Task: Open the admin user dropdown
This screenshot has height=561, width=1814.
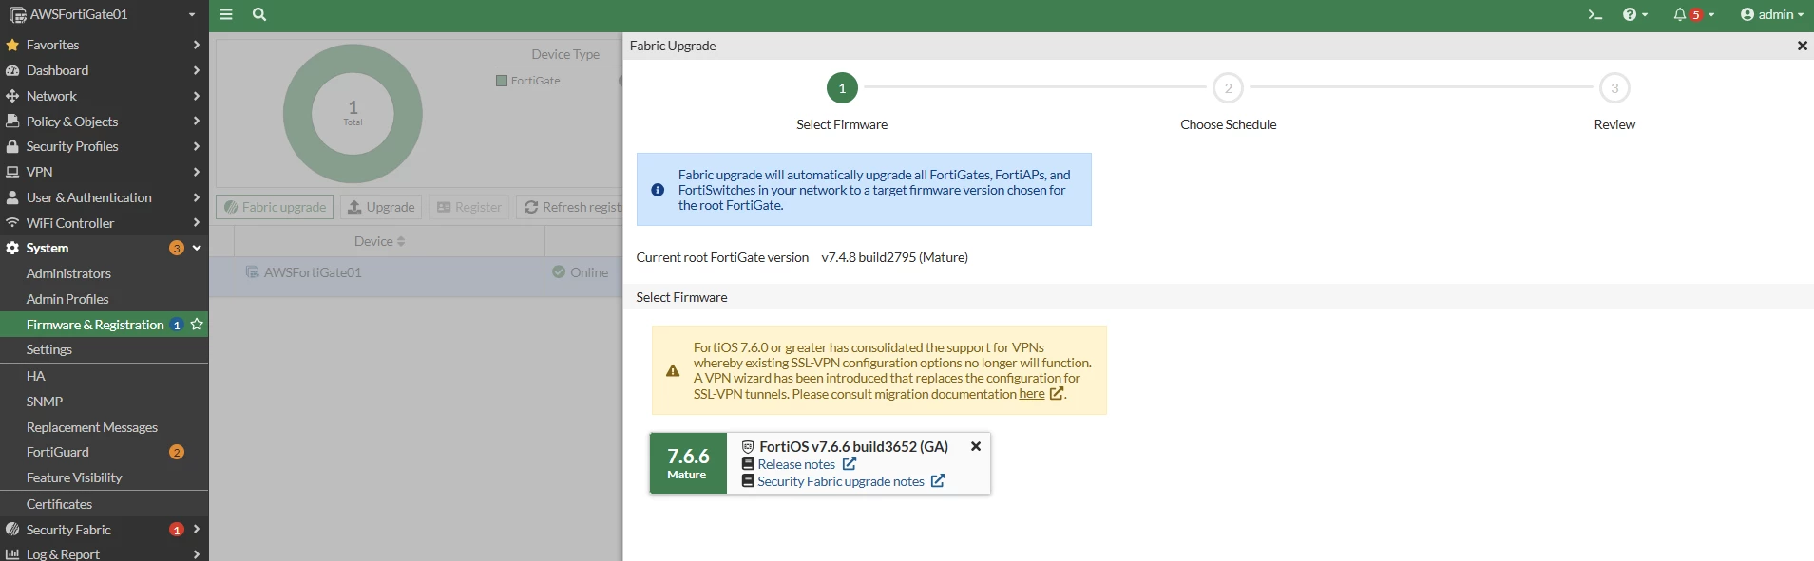Action: click(1771, 14)
